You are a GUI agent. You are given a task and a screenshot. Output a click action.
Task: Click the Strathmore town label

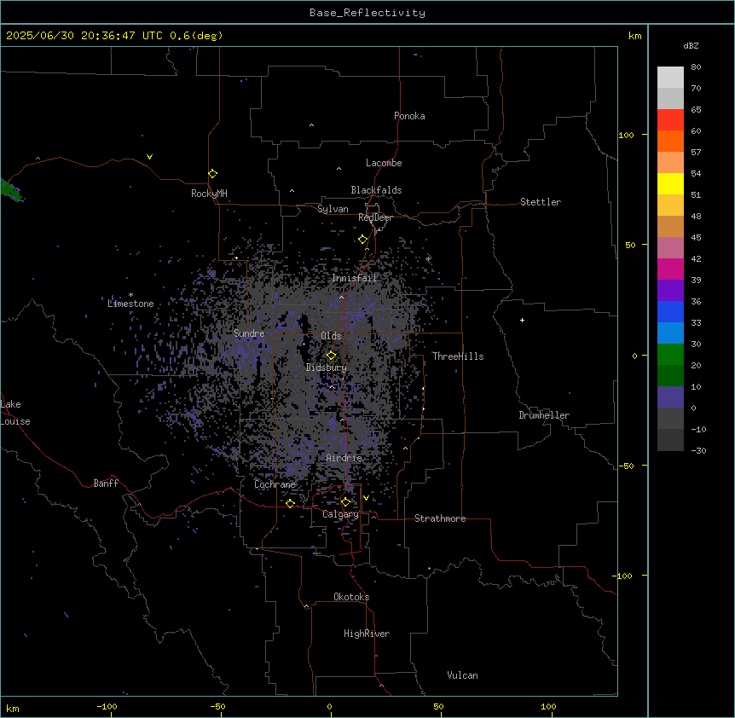tap(440, 518)
